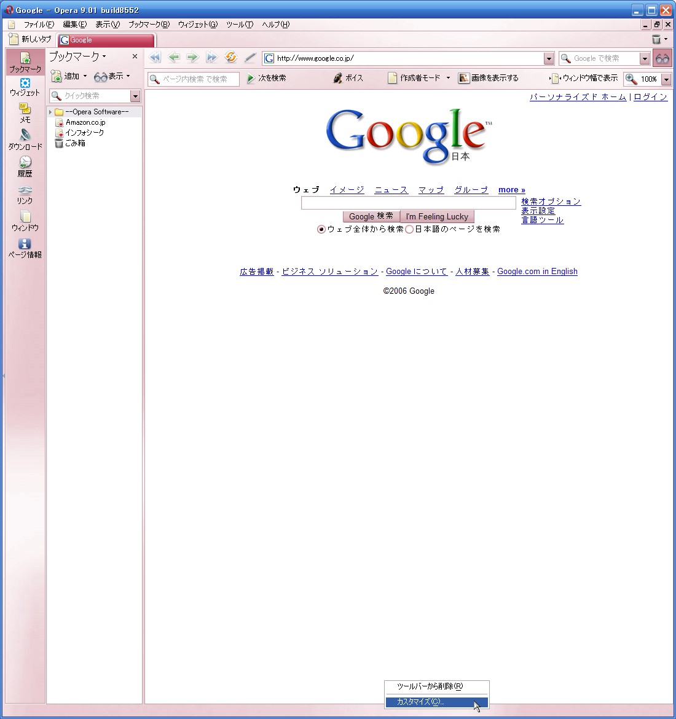Click I'm Feeling Lucky button

pos(437,216)
